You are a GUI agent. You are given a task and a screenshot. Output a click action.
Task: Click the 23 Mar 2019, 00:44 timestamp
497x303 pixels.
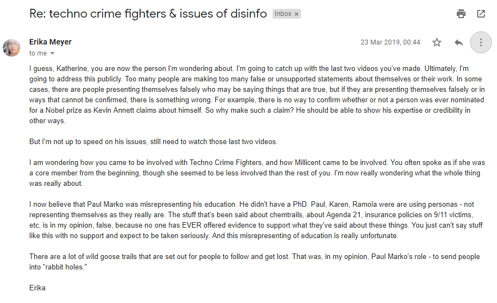click(390, 42)
